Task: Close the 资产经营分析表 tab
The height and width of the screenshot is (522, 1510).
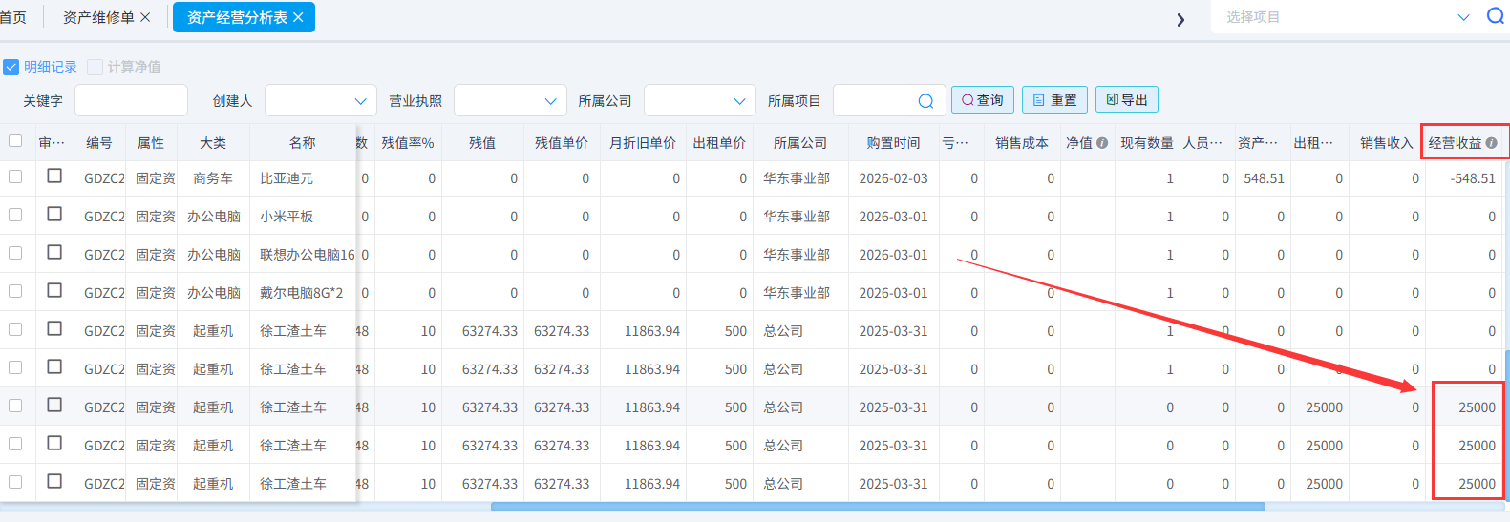Action: pos(298,17)
